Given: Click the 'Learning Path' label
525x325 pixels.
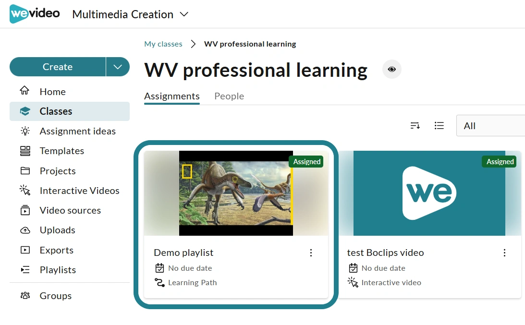Looking at the screenshot, I should 193,282.
